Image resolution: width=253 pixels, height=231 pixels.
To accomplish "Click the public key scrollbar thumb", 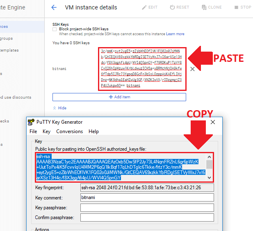I will tap(210, 164).
